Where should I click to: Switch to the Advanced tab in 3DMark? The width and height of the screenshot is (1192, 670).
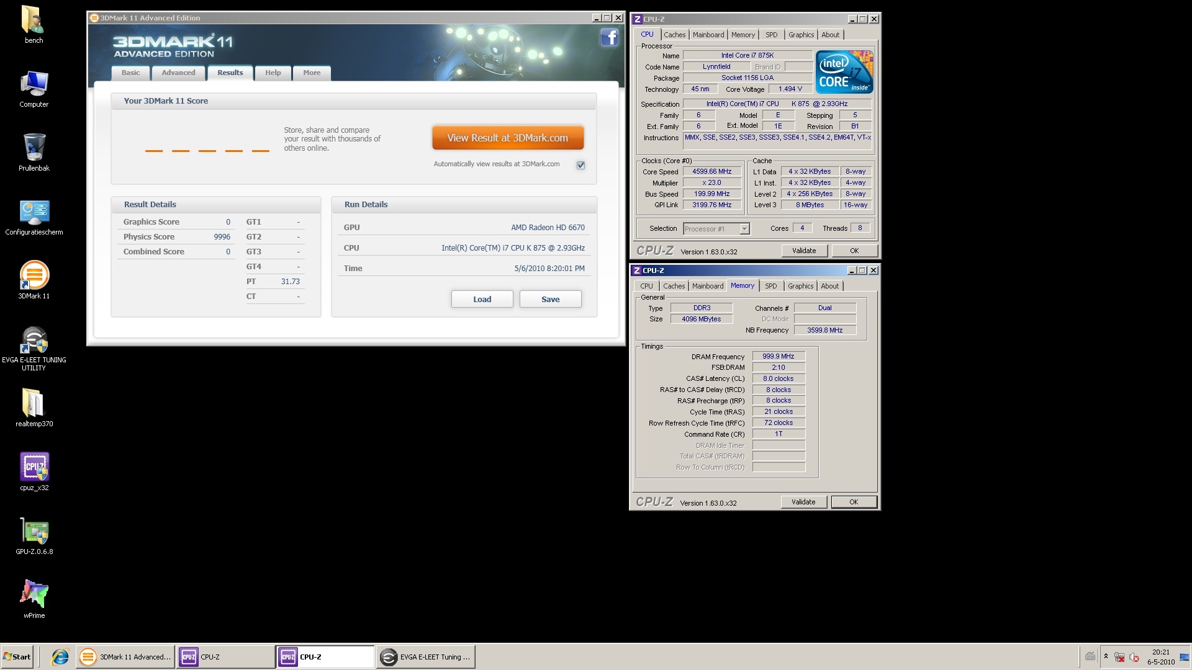click(178, 73)
